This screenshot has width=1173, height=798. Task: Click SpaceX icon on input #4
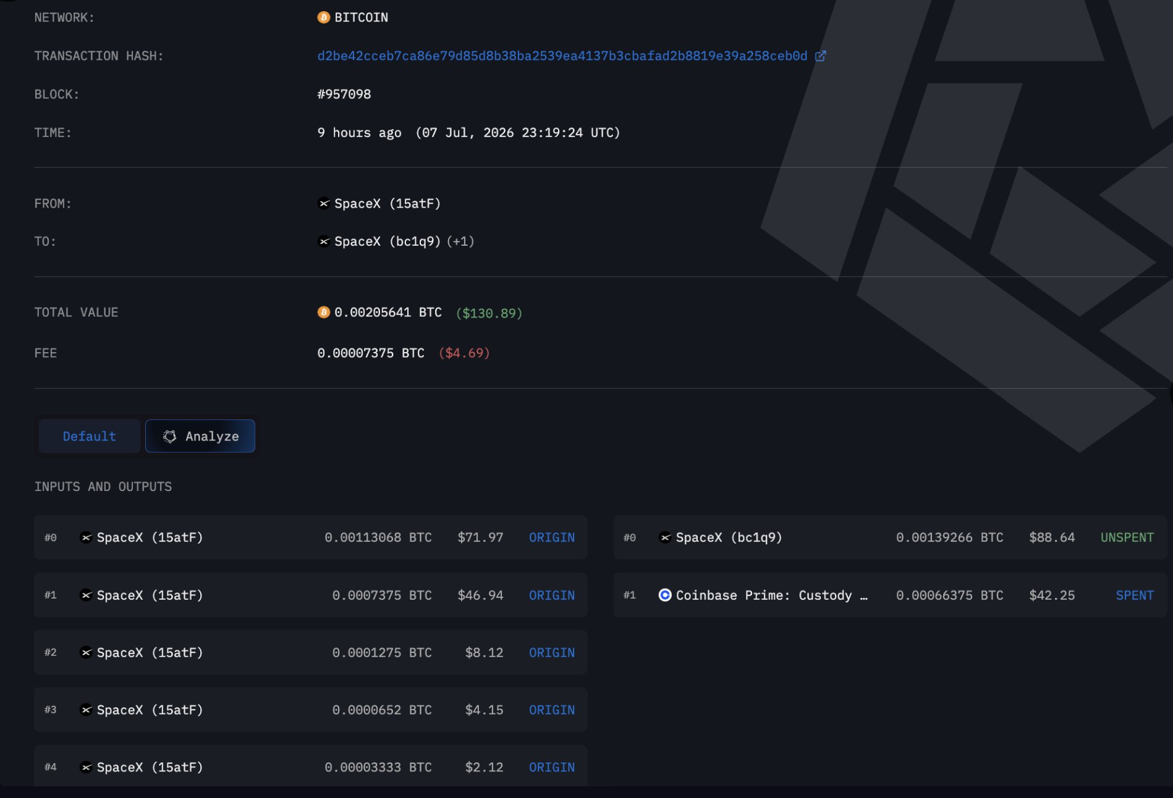click(x=87, y=767)
